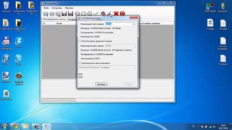Select the Camtasia Studio 8 desktop shortcut
Viewport: 232px width, 130px height.
tap(19, 78)
